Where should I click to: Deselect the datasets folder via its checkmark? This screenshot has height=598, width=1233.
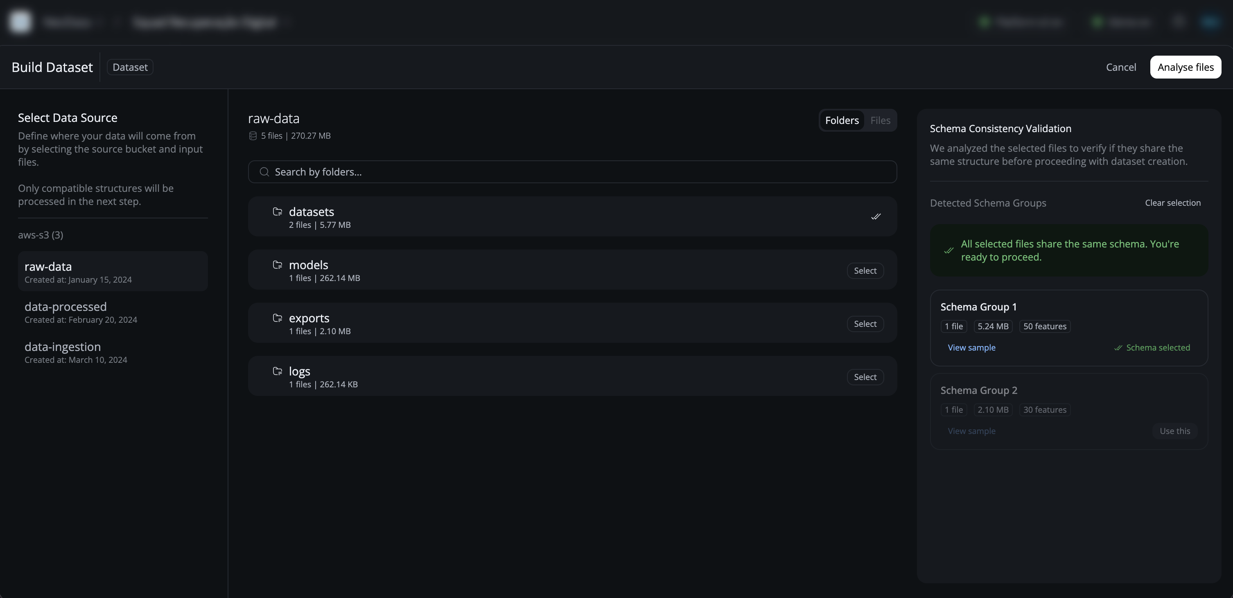coord(876,216)
